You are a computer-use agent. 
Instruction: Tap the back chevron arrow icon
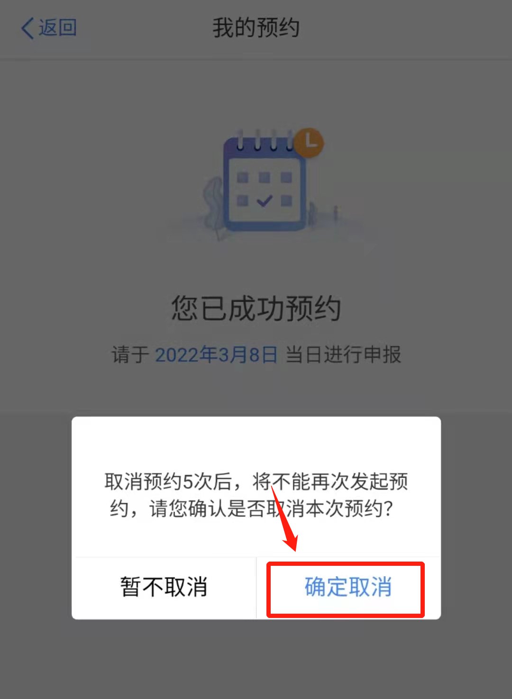tap(27, 28)
